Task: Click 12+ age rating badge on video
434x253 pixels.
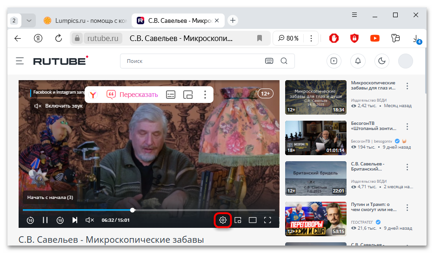Action: [266, 94]
